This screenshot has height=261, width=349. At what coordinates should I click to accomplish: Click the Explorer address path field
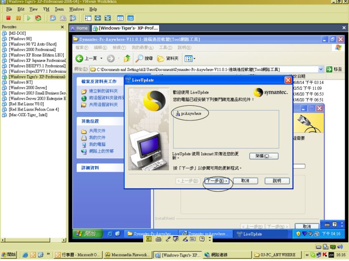[x=204, y=70]
